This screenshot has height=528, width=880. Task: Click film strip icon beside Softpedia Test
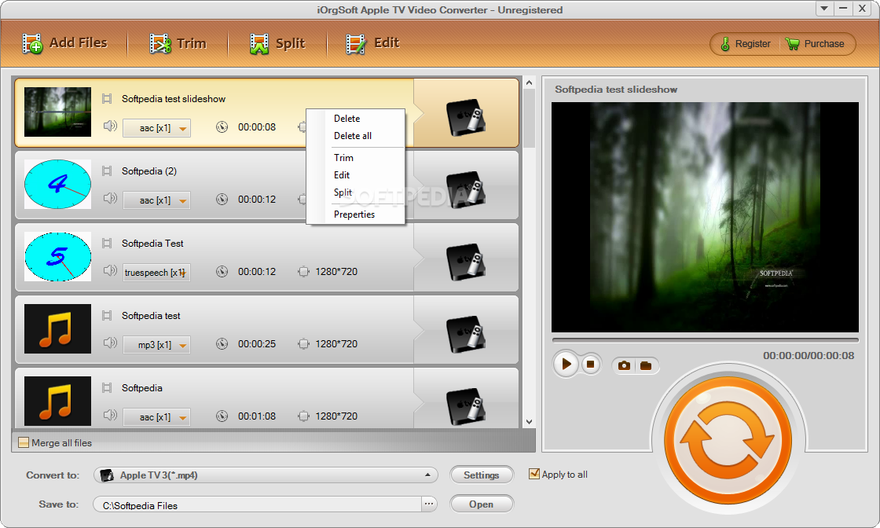pos(107,243)
